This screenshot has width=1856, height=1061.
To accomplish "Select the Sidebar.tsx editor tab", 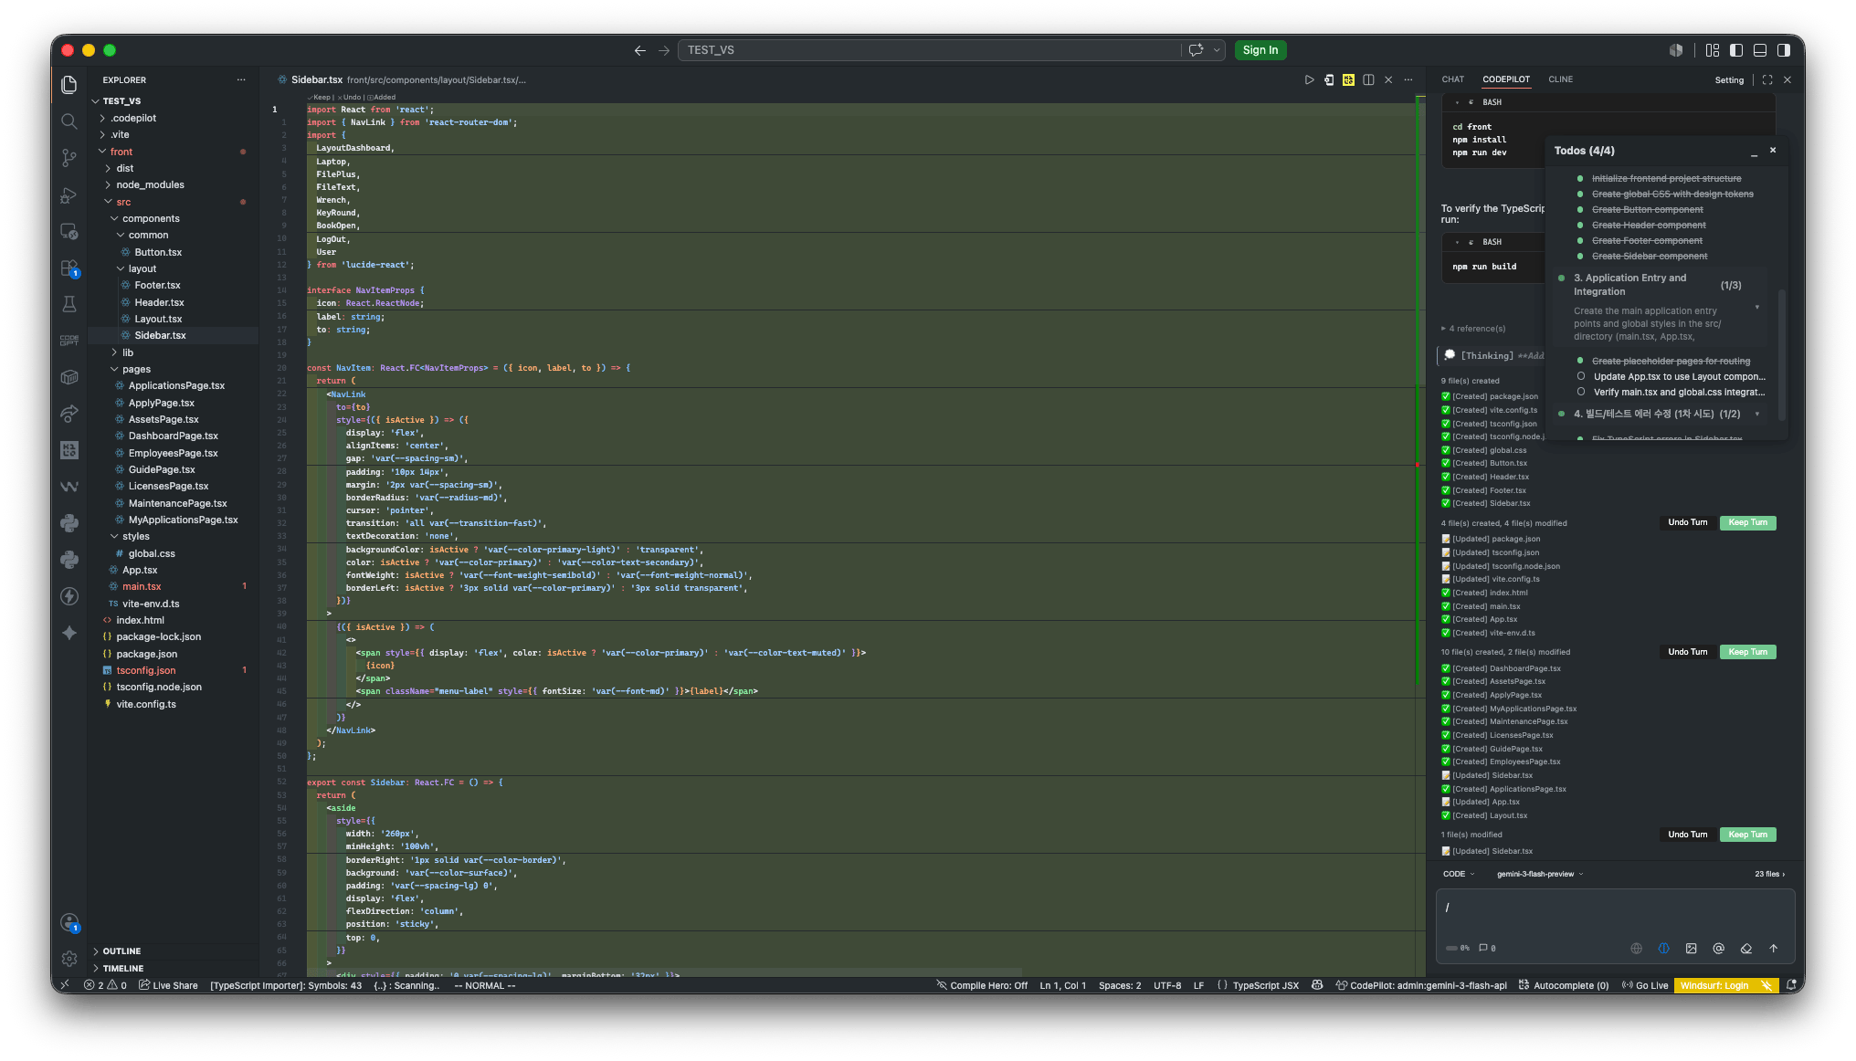I will coord(316,80).
